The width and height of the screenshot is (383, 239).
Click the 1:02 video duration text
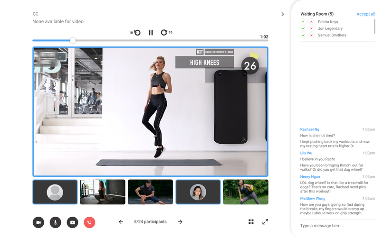point(264,37)
